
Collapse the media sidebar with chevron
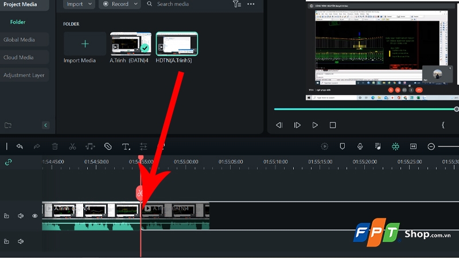tap(46, 125)
